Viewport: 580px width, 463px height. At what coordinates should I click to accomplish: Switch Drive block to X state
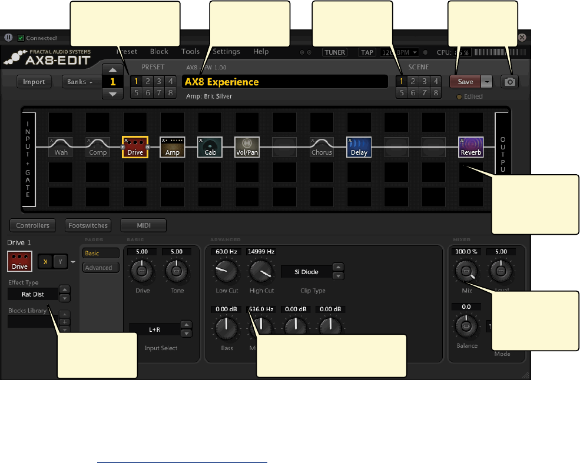coord(45,262)
